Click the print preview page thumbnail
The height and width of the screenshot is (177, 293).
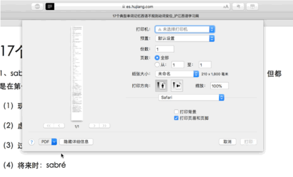(x=77, y=73)
